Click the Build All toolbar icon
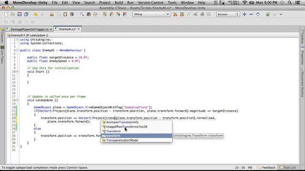Screen dimensions: 305x171 (175, 14)
